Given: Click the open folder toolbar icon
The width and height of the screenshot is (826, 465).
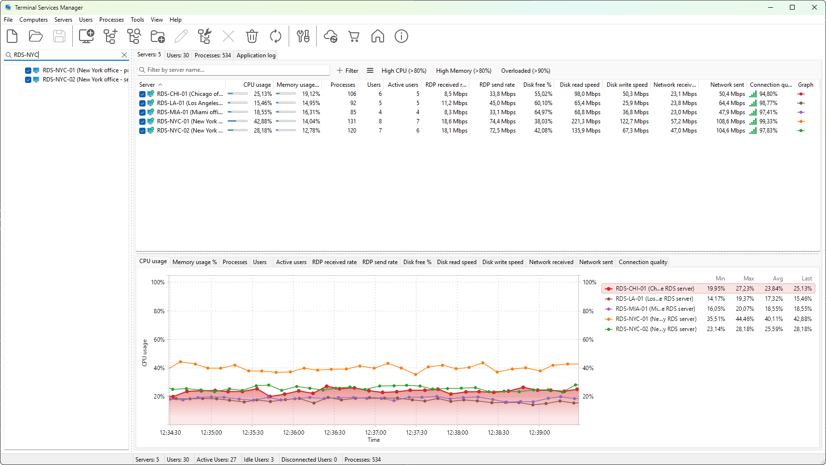Looking at the screenshot, I should click(36, 36).
